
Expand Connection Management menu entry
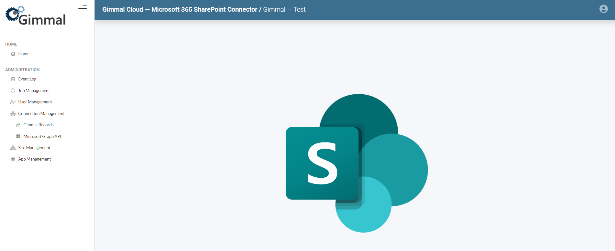(x=41, y=114)
